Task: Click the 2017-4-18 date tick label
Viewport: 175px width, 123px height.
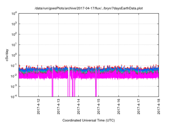Action: coord(159,107)
